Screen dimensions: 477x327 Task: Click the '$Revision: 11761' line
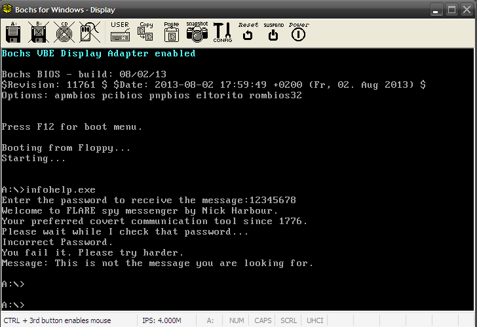tap(214, 85)
